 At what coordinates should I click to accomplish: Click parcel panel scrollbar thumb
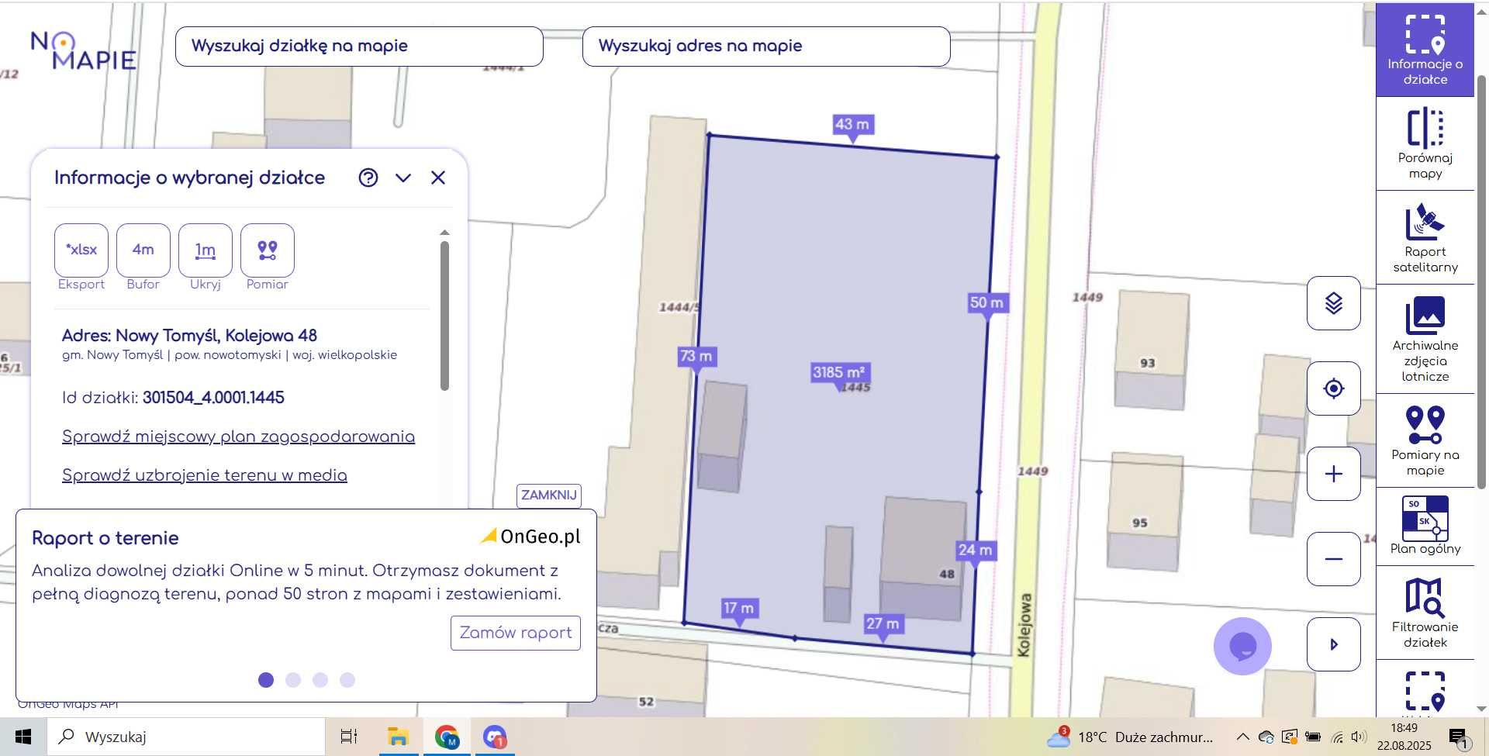tap(444, 316)
